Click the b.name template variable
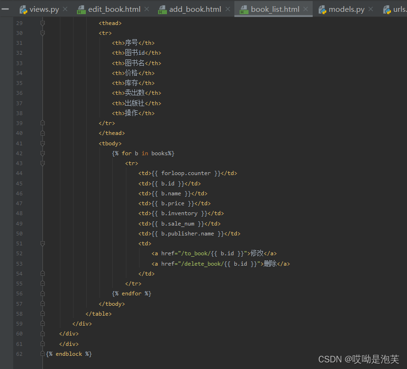The image size is (407, 369). pyautogui.click(x=171, y=193)
